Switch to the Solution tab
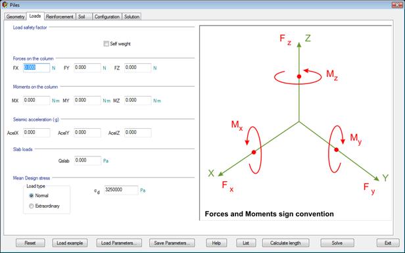The height and width of the screenshot is (253, 405). tap(131, 16)
